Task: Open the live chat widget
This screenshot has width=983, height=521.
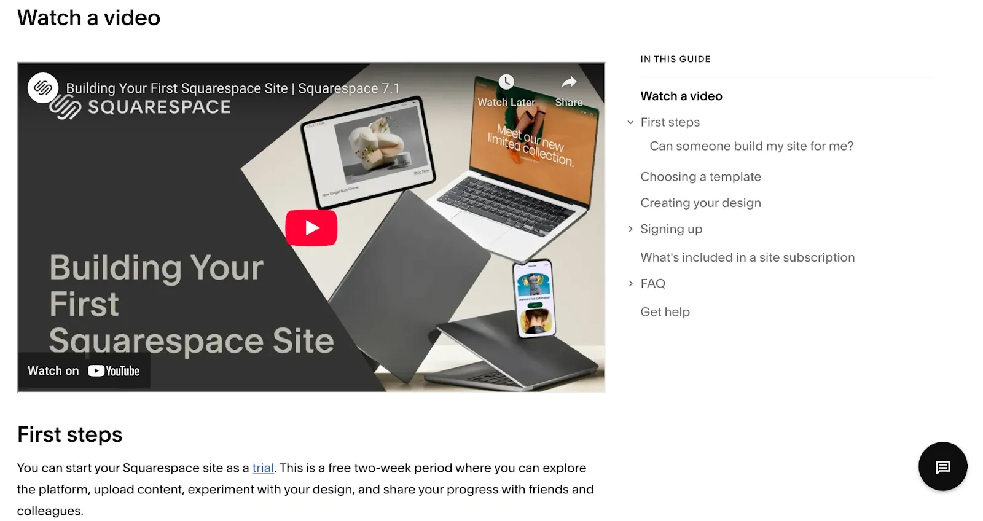Action: [x=942, y=466]
